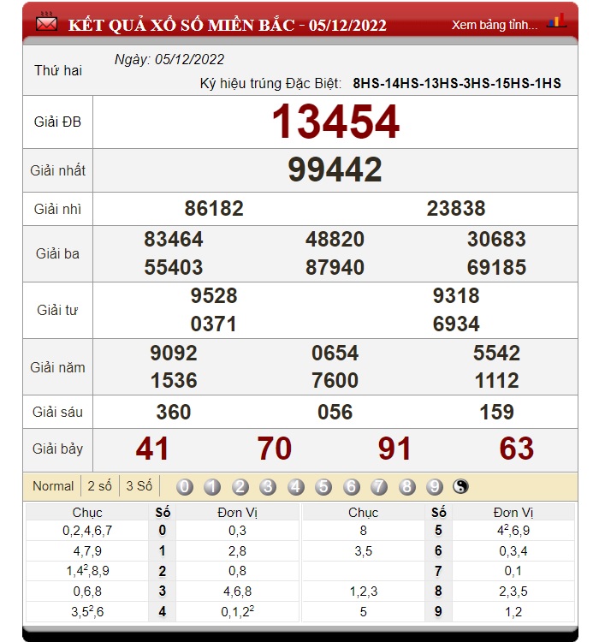The image size is (599, 642).
Task: Click fifth prize number 7600
Action: pyautogui.click(x=335, y=381)
